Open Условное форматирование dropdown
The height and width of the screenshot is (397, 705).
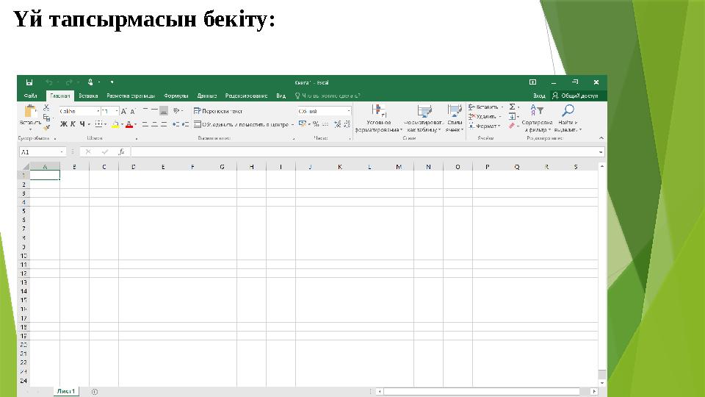click(379, 118)
